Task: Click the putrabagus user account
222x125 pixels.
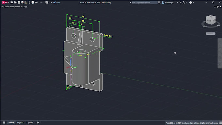Action: pos(167,2)
